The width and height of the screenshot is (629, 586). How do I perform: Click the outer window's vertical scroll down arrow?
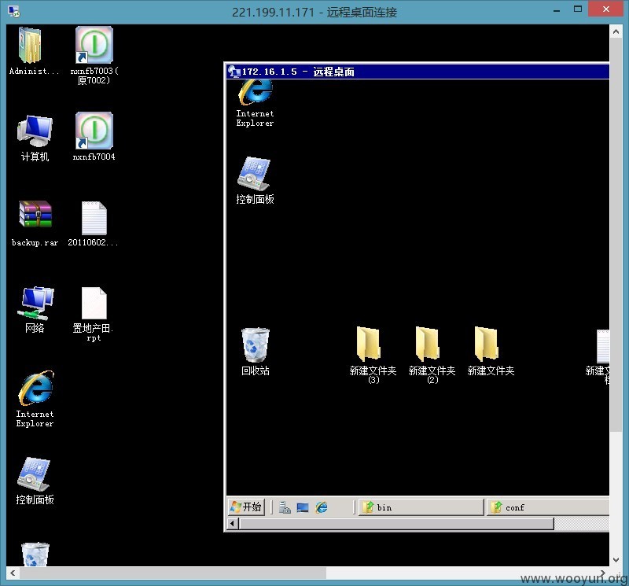click(616, 560)
